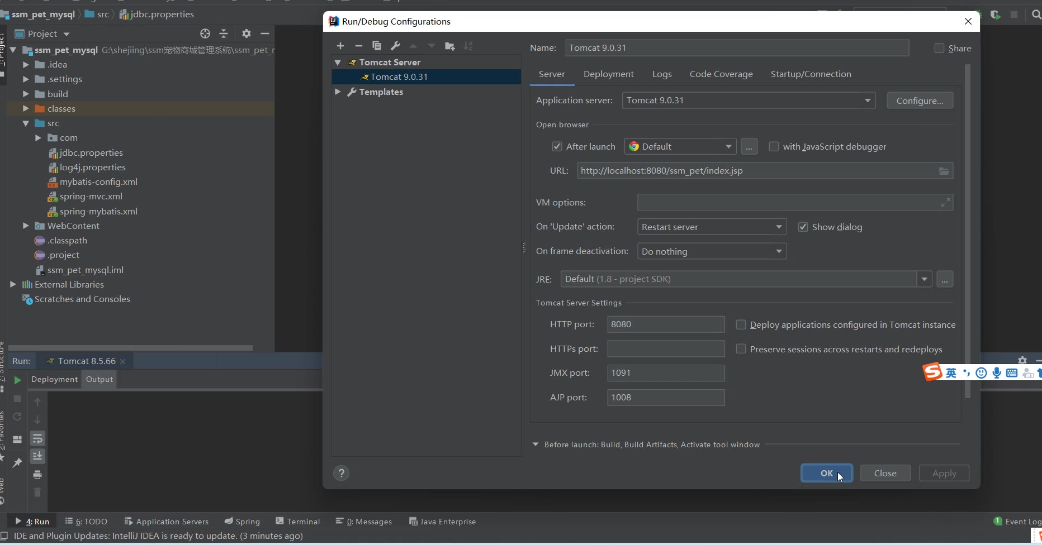Open search magnifier at top right

pyautogui.click(x=1036, y=15)
